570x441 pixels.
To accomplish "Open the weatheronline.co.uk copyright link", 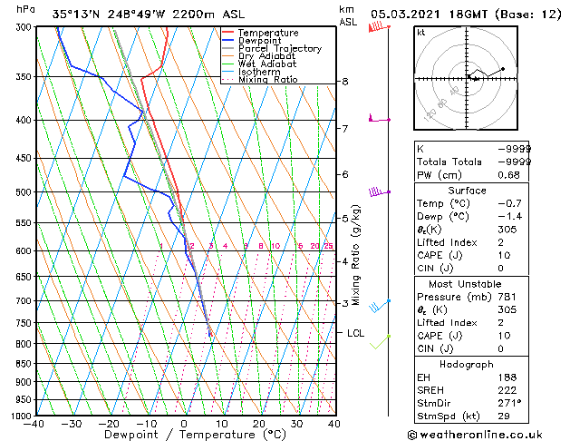I will [475, 435].
